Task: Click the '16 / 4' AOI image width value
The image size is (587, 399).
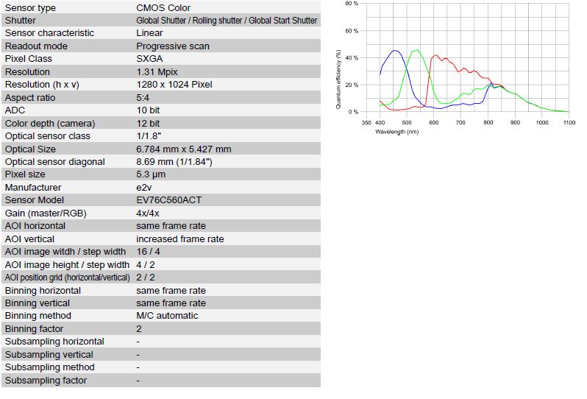Action: pyautogui.click(x=148, y=252)
